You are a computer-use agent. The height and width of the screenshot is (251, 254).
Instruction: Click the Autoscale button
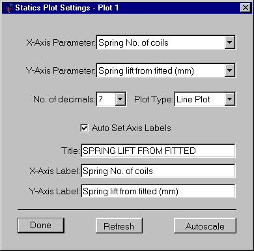(205, 226)
